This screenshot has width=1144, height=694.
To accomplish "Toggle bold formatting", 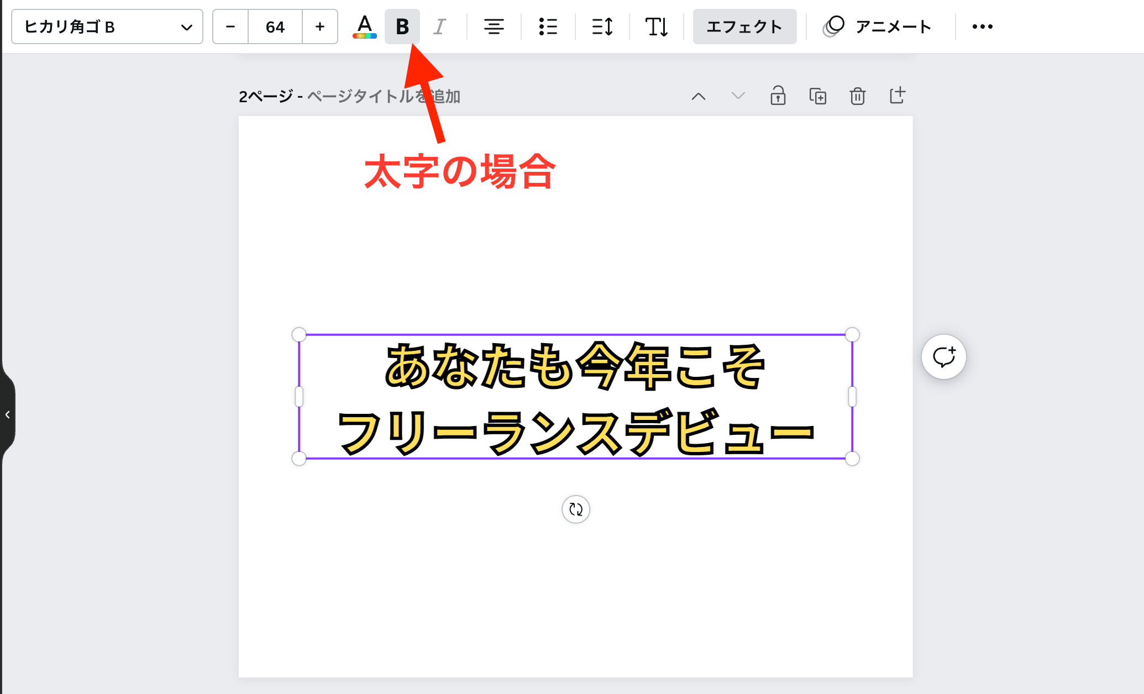I will tap(402, 27).
